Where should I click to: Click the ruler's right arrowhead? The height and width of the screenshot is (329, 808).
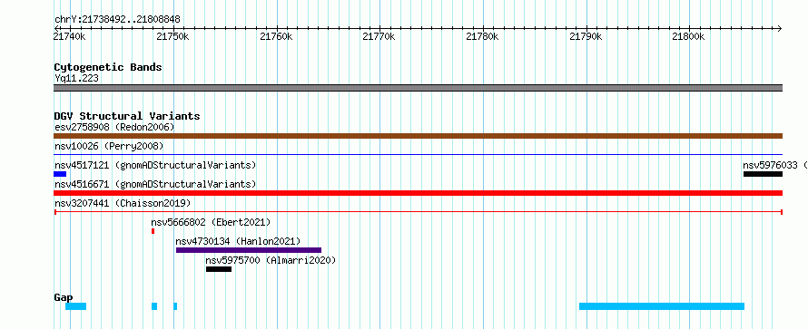(780, 28)
